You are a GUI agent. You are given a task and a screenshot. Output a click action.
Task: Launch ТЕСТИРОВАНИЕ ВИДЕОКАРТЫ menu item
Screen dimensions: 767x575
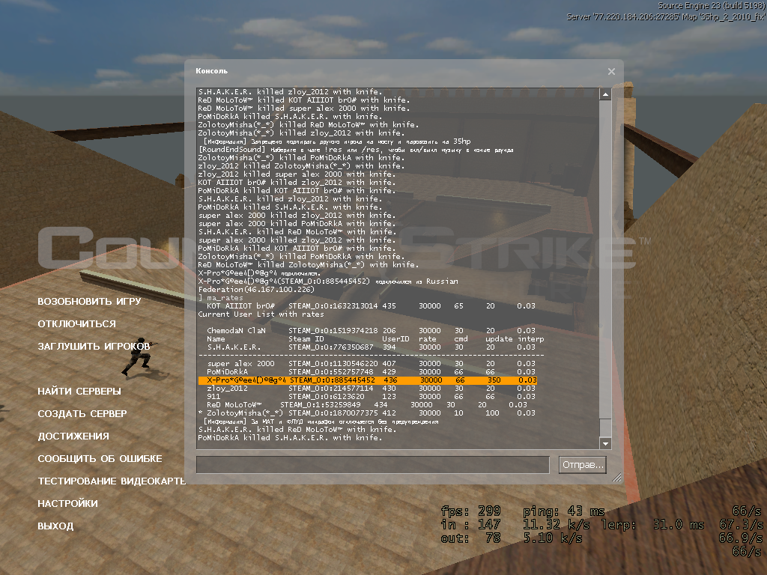pos(112,481)
